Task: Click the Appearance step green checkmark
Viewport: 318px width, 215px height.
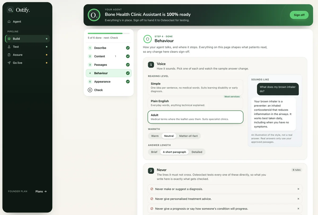Action: pyautogui.click(x=128, y=82)
